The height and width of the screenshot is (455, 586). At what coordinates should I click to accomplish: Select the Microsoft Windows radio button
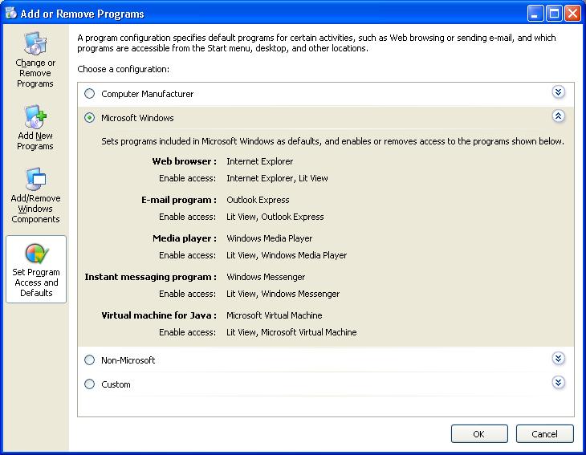point(89,118)
